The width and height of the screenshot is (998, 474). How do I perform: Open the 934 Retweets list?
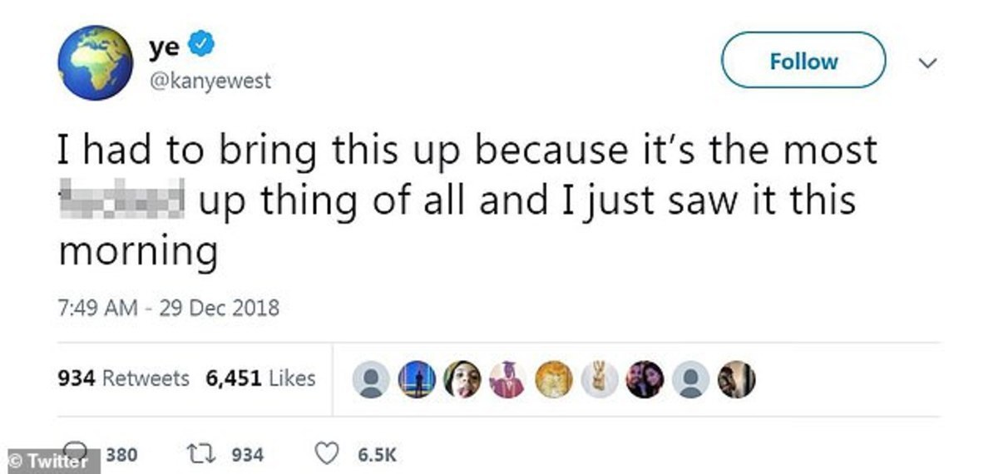[123, 378]
